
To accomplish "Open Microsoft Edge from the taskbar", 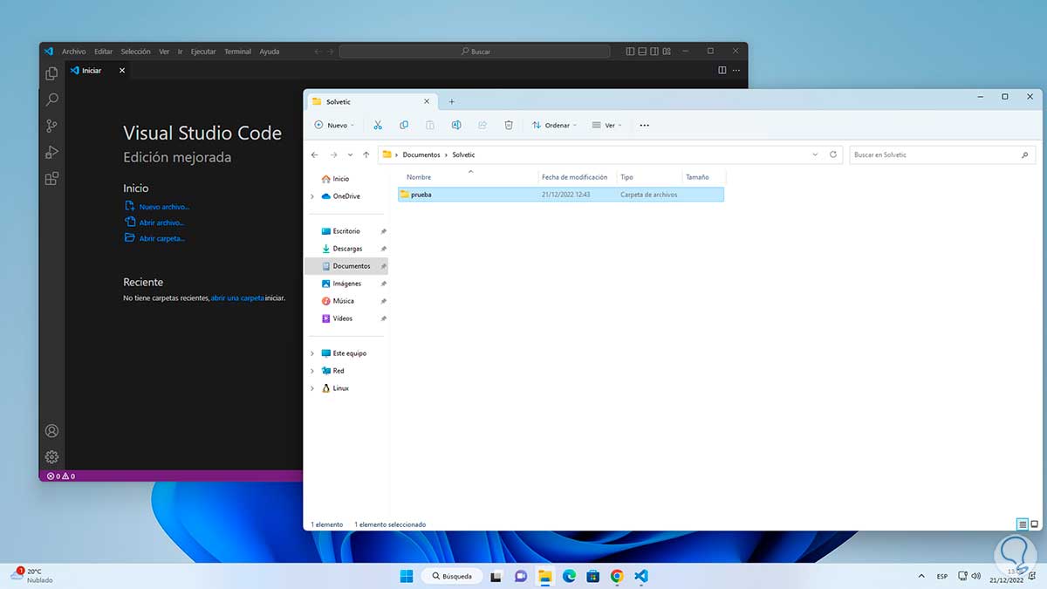I will [x=569, y=576].
